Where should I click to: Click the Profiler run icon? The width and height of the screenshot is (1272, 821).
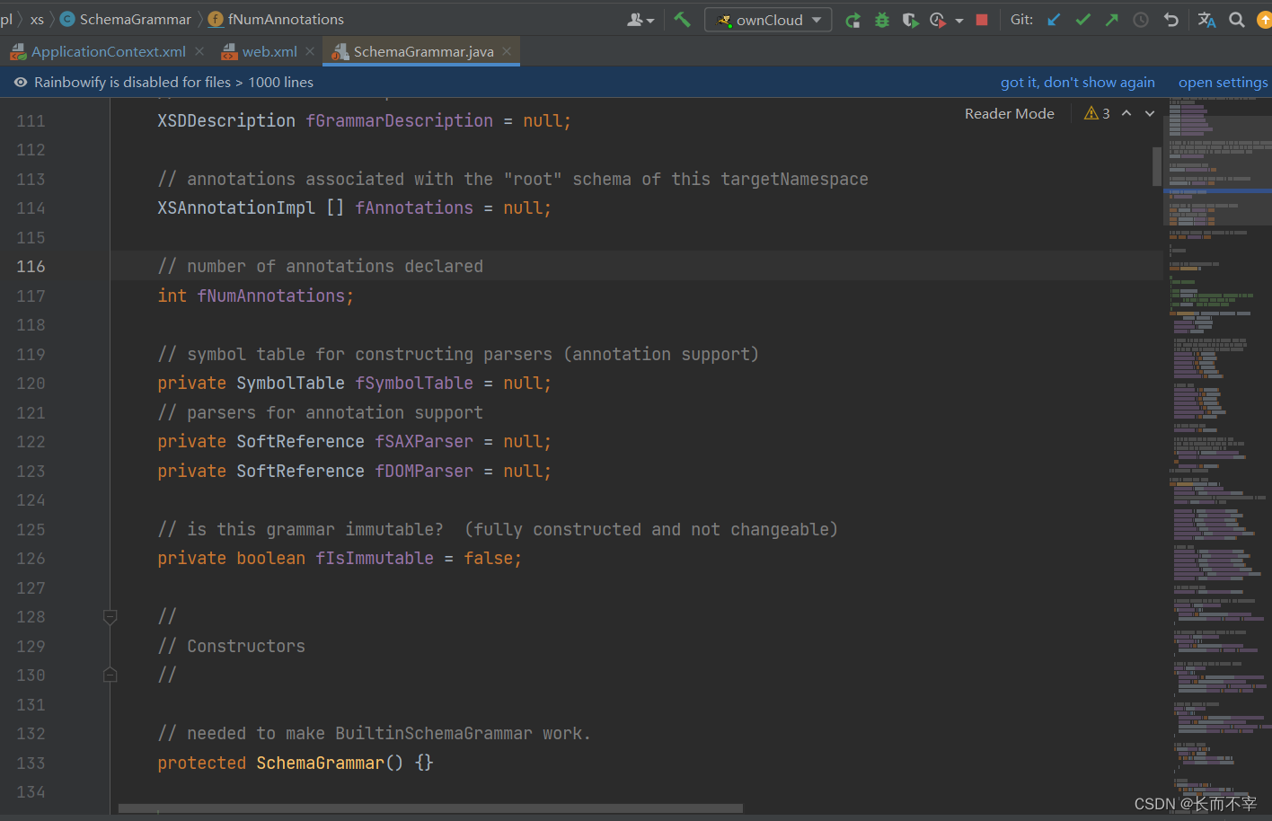938,20
